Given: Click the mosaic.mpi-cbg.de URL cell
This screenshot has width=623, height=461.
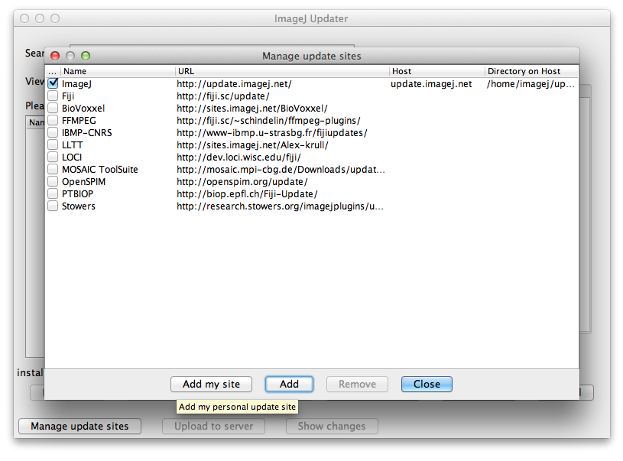Looking at the screenshot, I should (281, 170).
